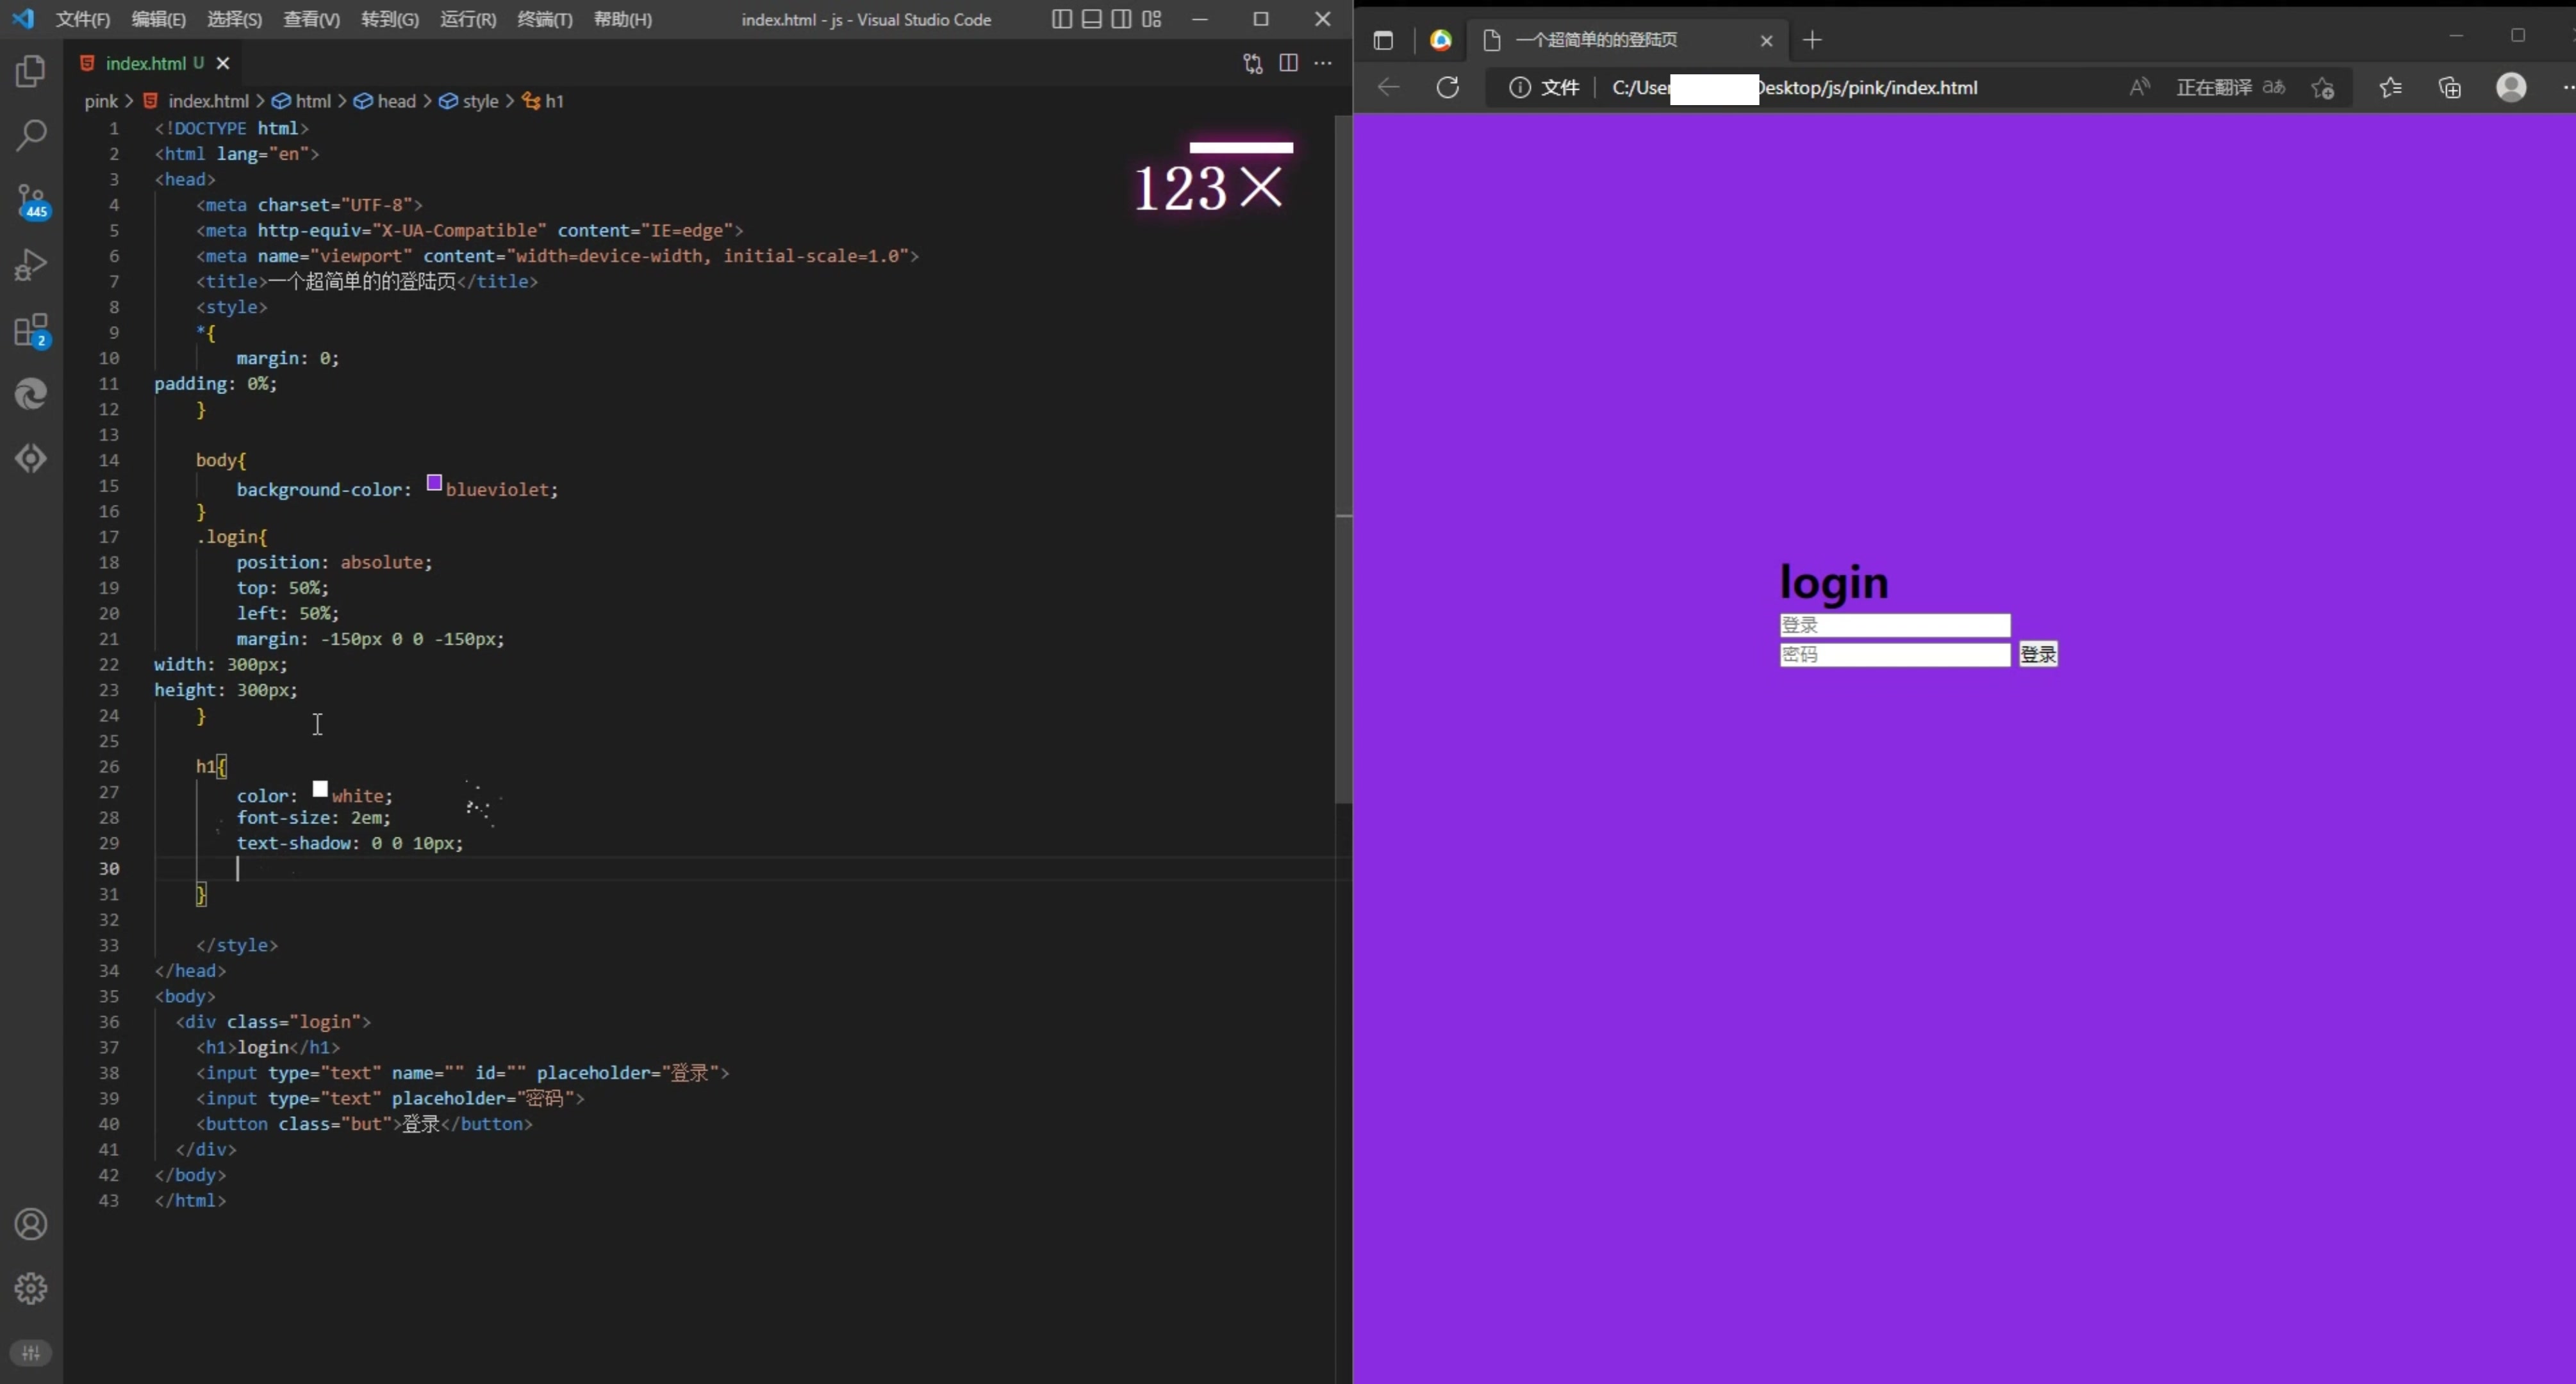The height and width of the screenshot is (1384, 2576).
Task: Open Extensions view in activity bar
Action: coord(31,330)
